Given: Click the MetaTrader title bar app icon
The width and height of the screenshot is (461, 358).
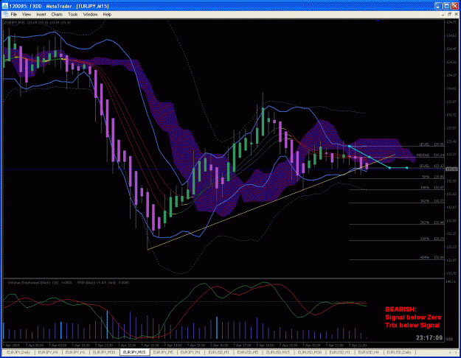Looking at the screenshot, I should [4, 6].
